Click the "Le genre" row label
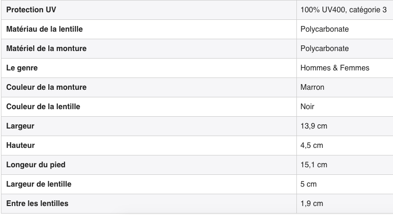The image size is (393, 215). pos(22,68)
